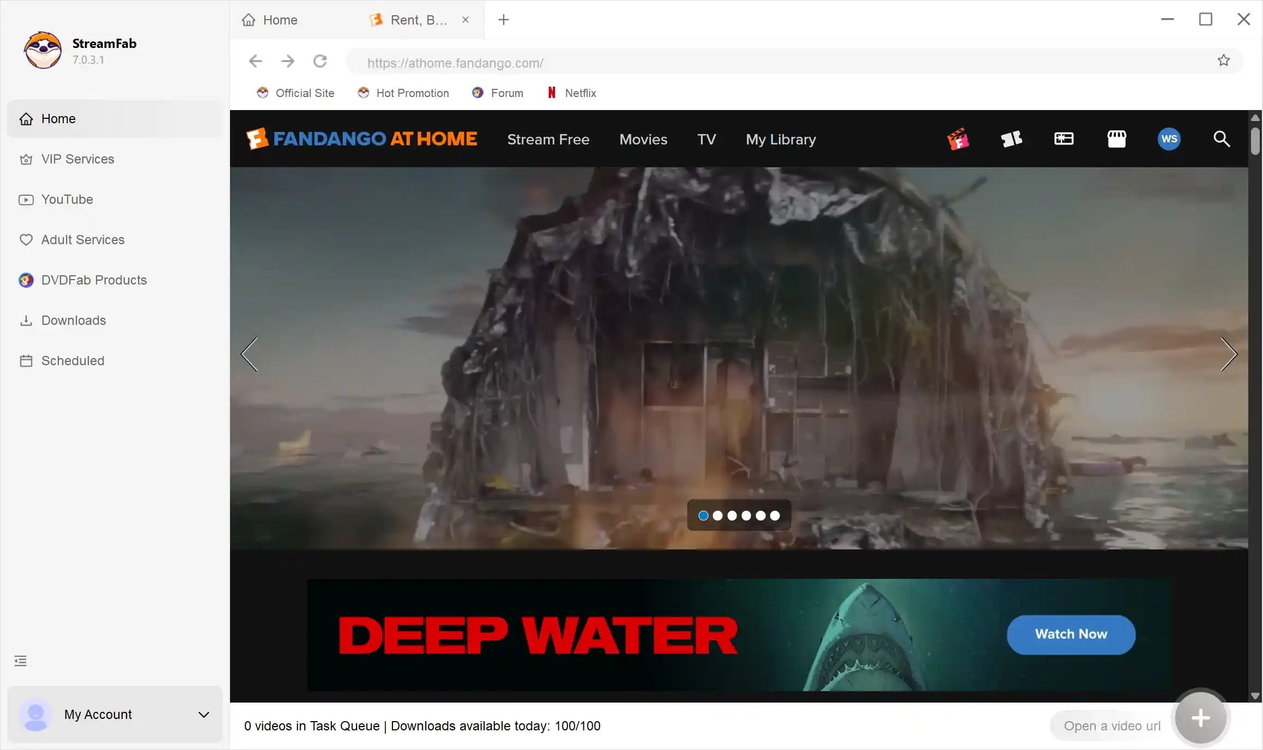Open a new tab with the plus button
The image size is (1263, 750).
coord(504,20)
